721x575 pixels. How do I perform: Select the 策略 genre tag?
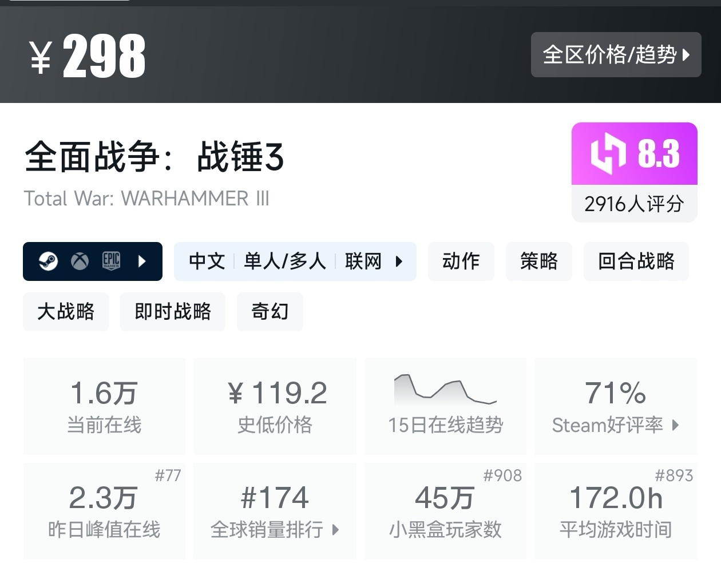pos(539,261)
